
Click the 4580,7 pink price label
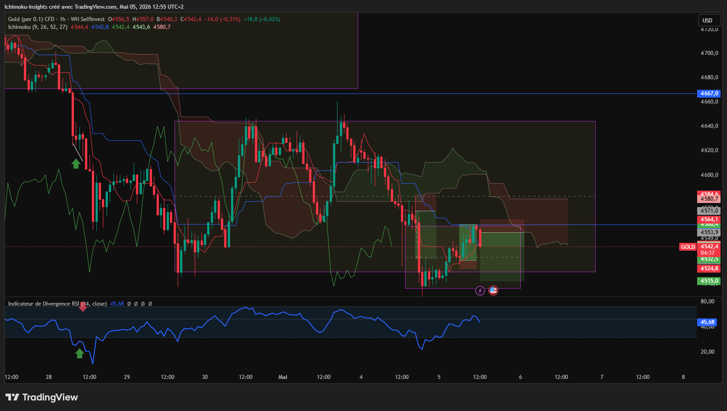pos(709,199)
